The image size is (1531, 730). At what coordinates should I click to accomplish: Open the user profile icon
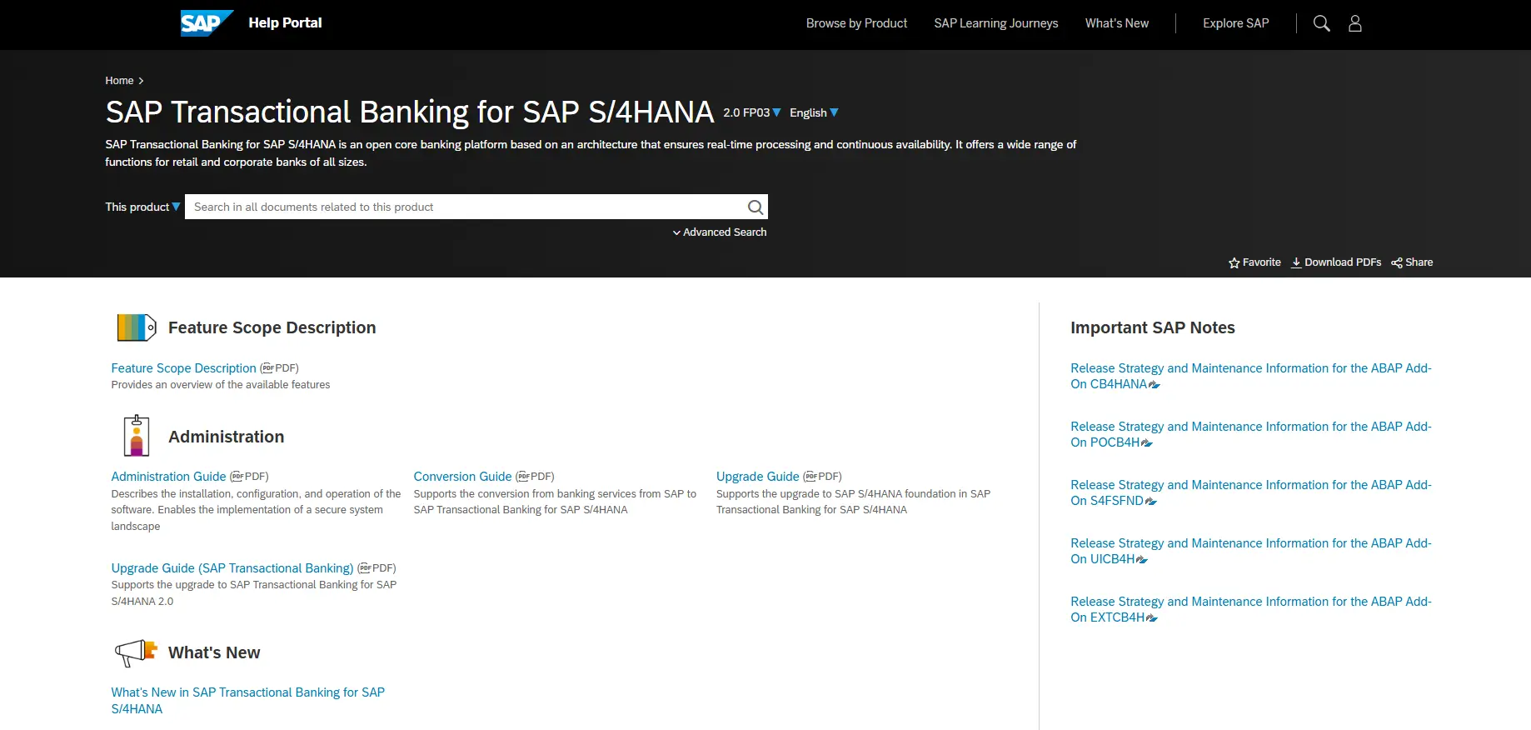coord(1355,23)
